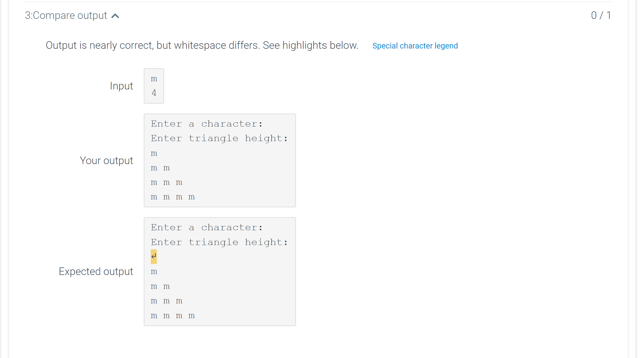Click "Enter triangle height:" in Your output
The height and width of the screenshot is (358, 643).
[x=219, y=138]
